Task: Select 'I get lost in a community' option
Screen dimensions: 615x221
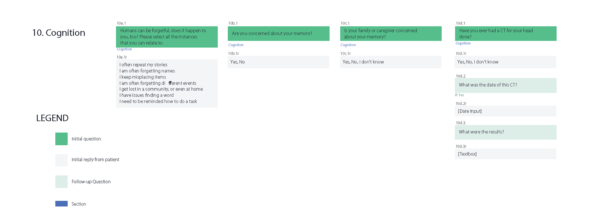Action: point(161,89)
